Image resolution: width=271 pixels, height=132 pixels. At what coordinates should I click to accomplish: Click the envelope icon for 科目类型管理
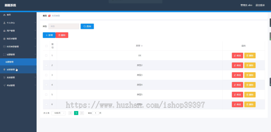coord(5,47)
